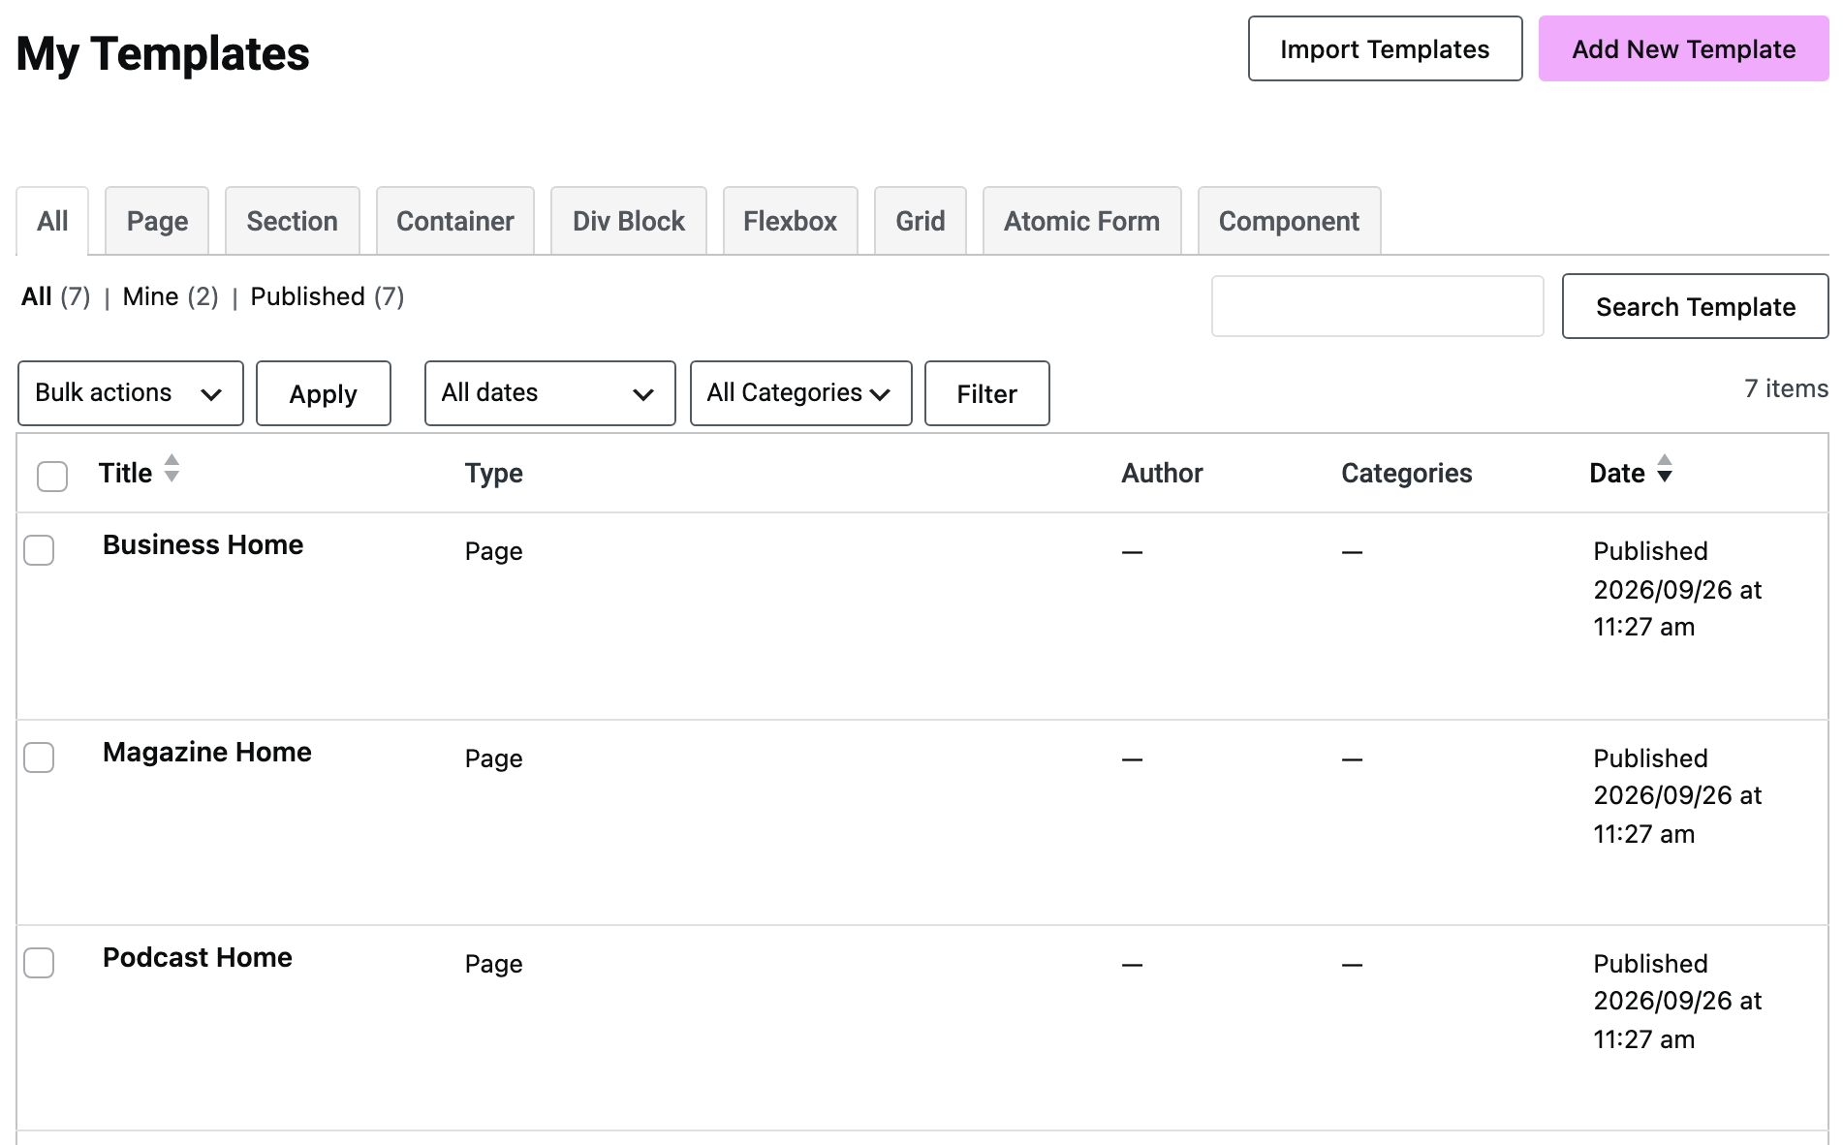Image resolution: width=1843 pixels, height=1145 pixels.
Task: Click the Search Template button
Action: click(x=1695, y=306)
